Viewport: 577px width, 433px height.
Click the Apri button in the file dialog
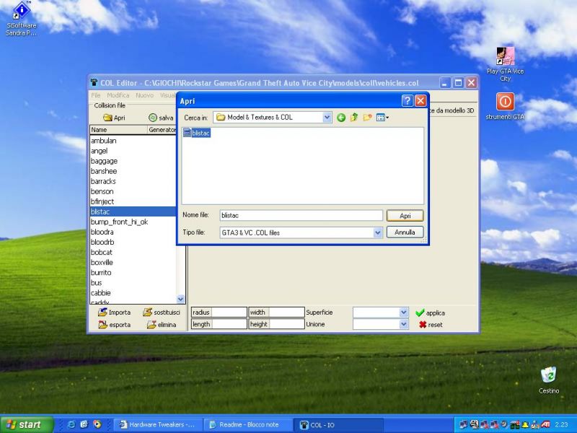tap(405, 216)
